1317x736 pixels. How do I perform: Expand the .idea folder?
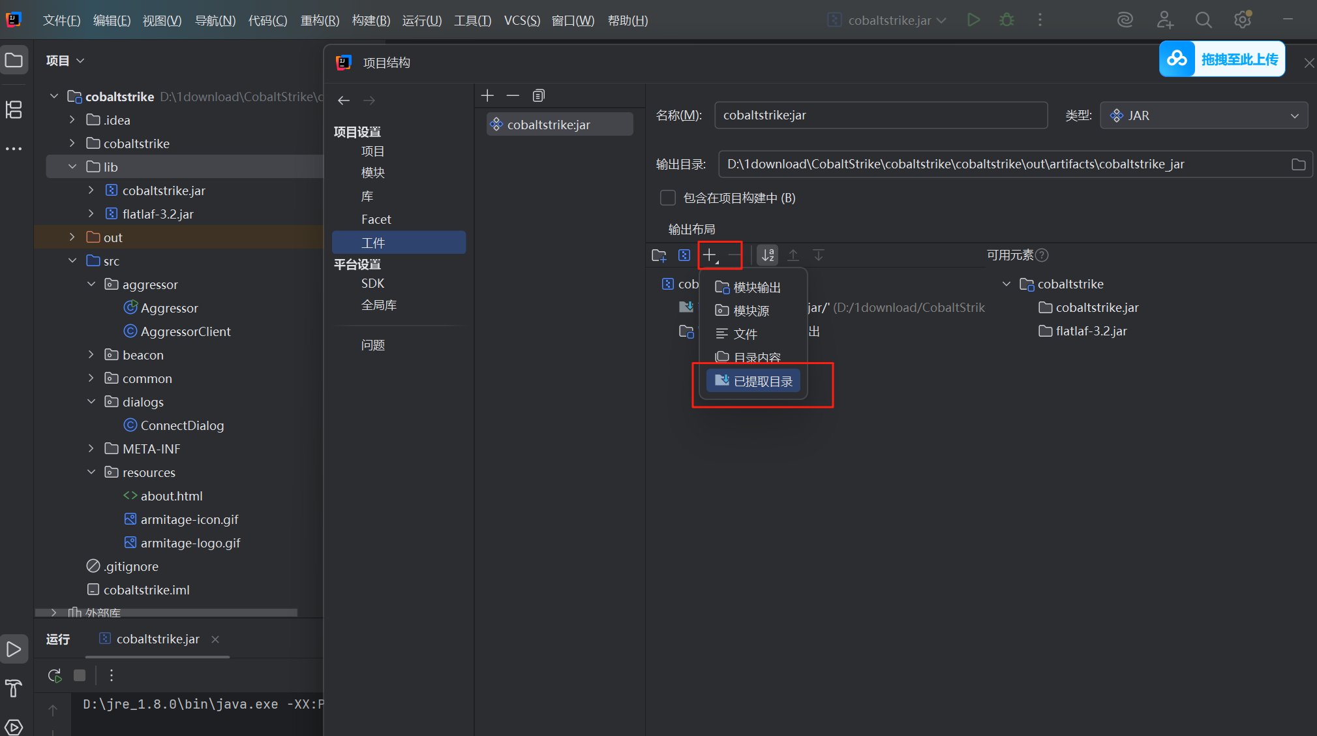pyautogui.click(x=72, y=120)
